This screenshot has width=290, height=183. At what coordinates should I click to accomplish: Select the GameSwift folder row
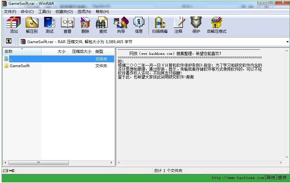coord(58,66)
